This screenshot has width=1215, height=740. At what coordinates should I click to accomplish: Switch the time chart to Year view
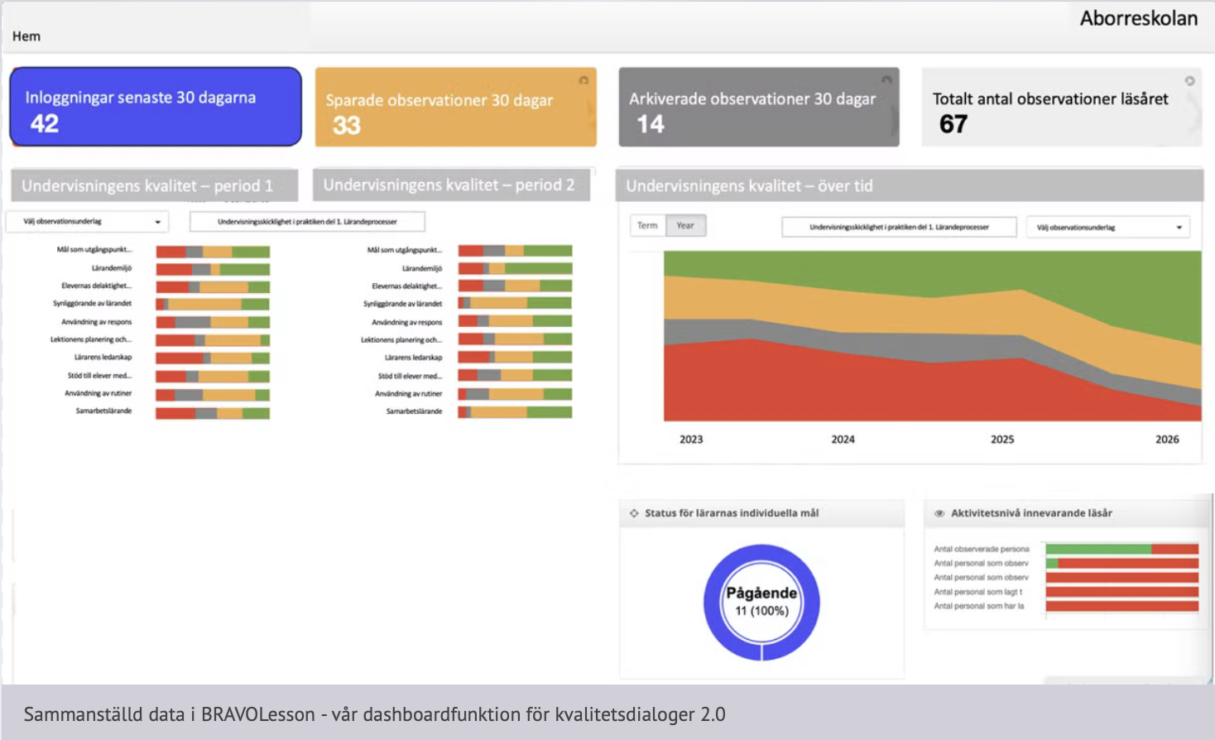685,226
